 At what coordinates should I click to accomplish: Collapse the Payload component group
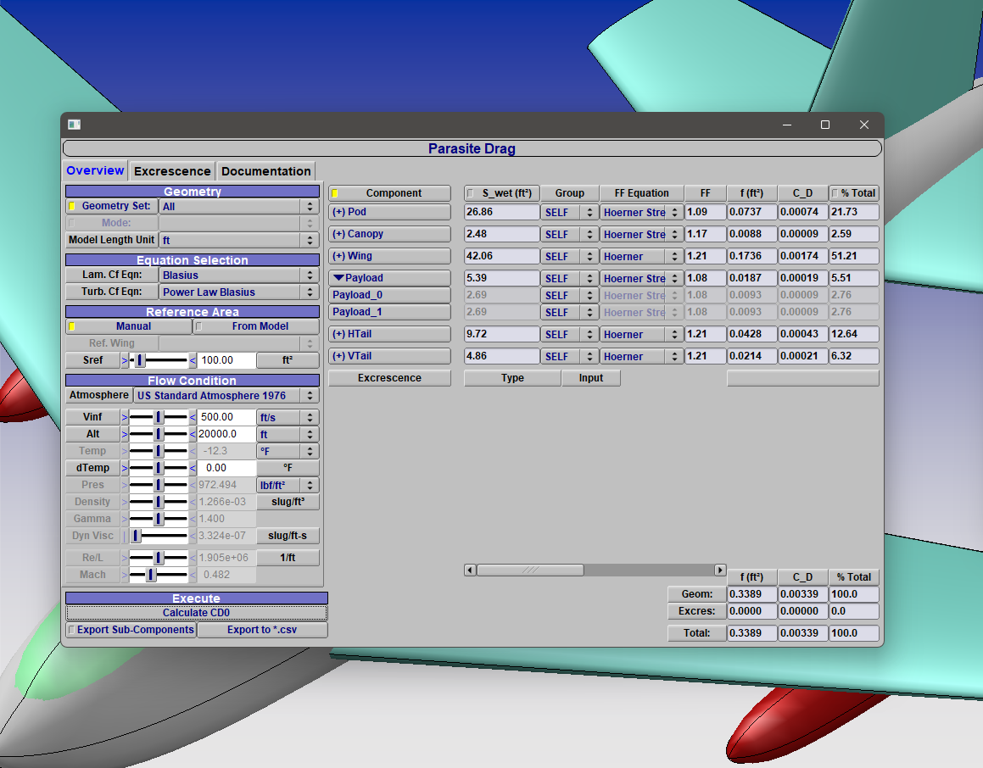pyautogui.click(x=339, y=278)
